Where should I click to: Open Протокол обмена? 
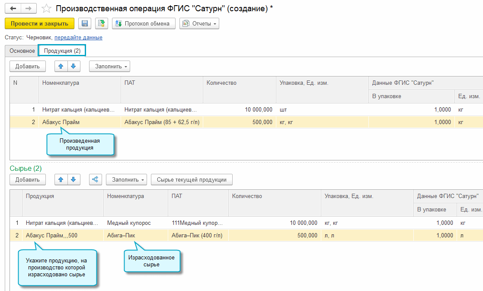[144, 23]
